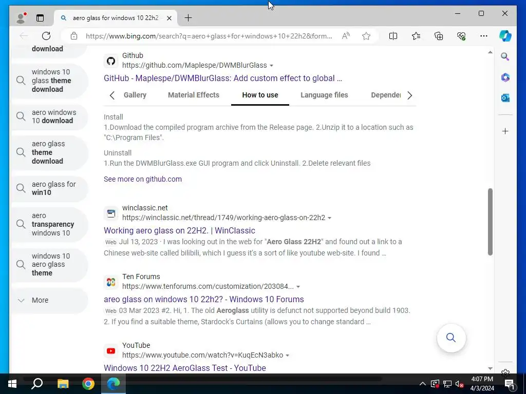The image size is (526, 394).
Task: Click scrollbar up arrow
Action: (490, 52)
